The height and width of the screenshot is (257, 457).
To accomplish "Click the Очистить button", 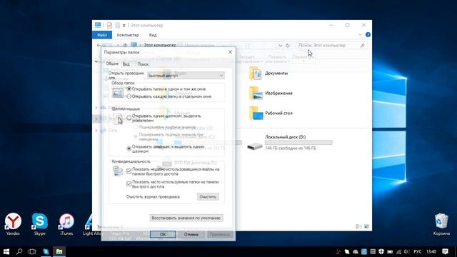I will [208, 197].
